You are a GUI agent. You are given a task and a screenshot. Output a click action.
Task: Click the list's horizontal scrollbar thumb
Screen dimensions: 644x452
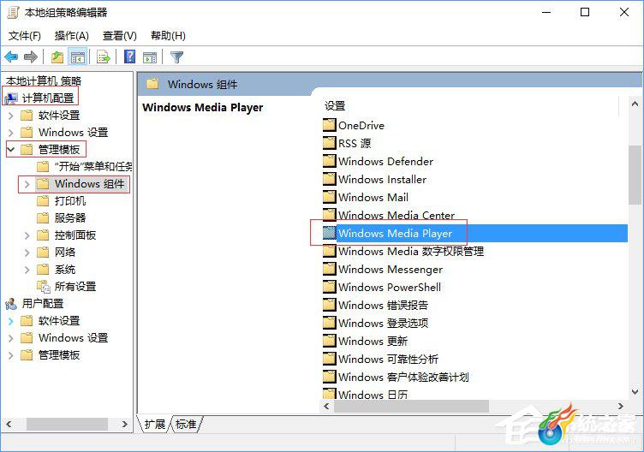(411, 407)
